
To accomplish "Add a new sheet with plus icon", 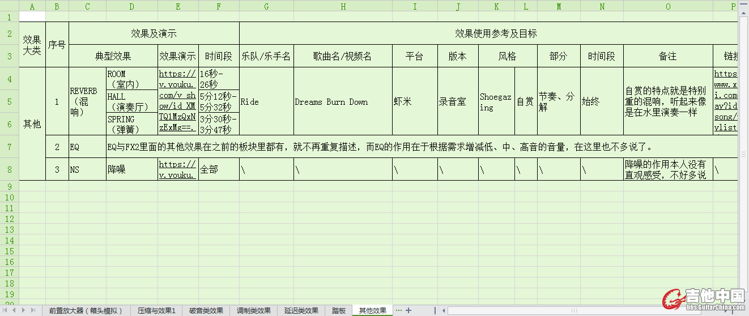I will click(409, 310).
